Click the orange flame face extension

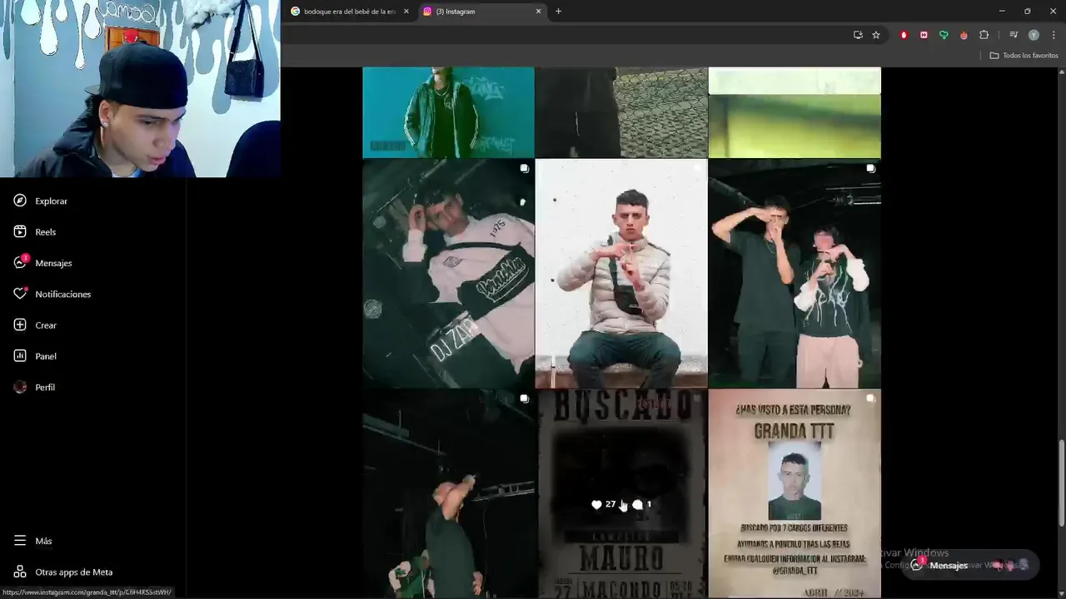point(964,35)
